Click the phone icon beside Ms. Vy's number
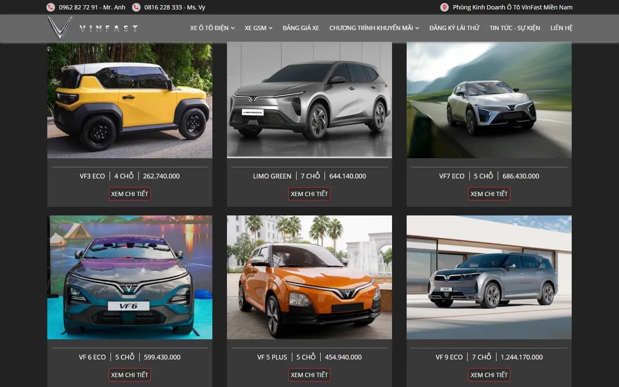Image resolution: width=619 pixels, height=387 pixels. pos(136,7)
